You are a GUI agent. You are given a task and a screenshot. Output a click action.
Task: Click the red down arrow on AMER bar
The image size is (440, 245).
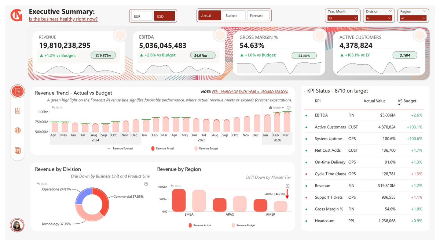click(x=287, y=194)
